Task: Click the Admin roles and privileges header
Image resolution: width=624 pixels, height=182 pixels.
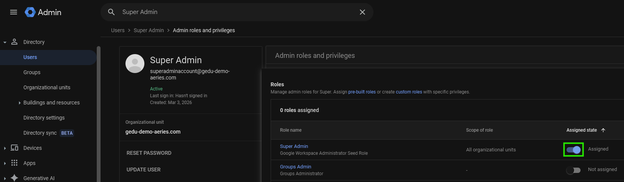Action: pos(315,56)
